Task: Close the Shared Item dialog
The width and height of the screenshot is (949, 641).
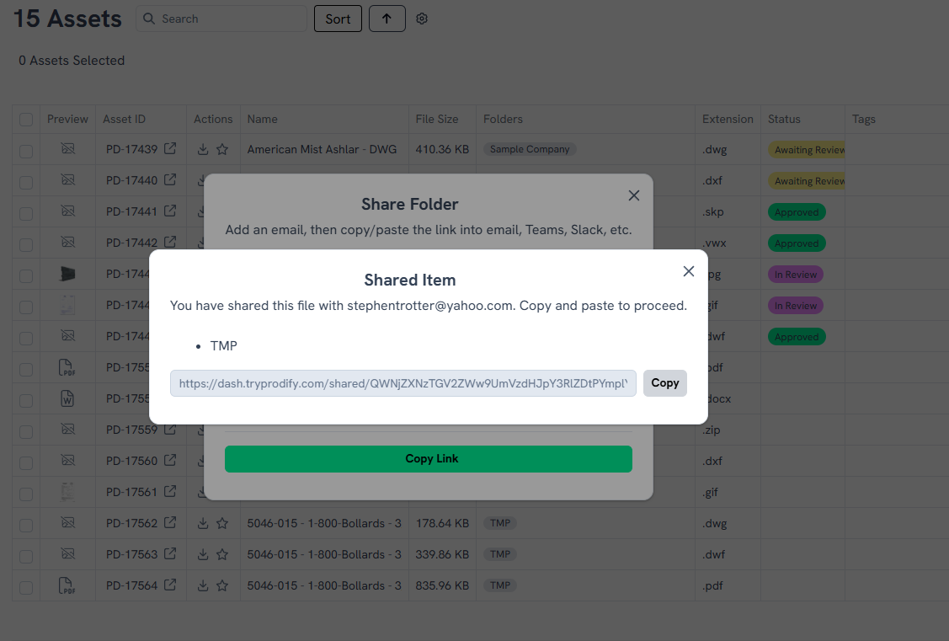Action: click(x=689, y=271)
